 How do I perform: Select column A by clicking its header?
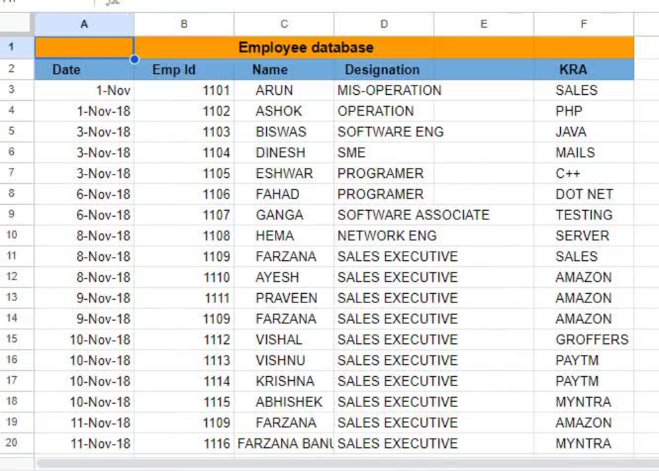click(84, 24)
